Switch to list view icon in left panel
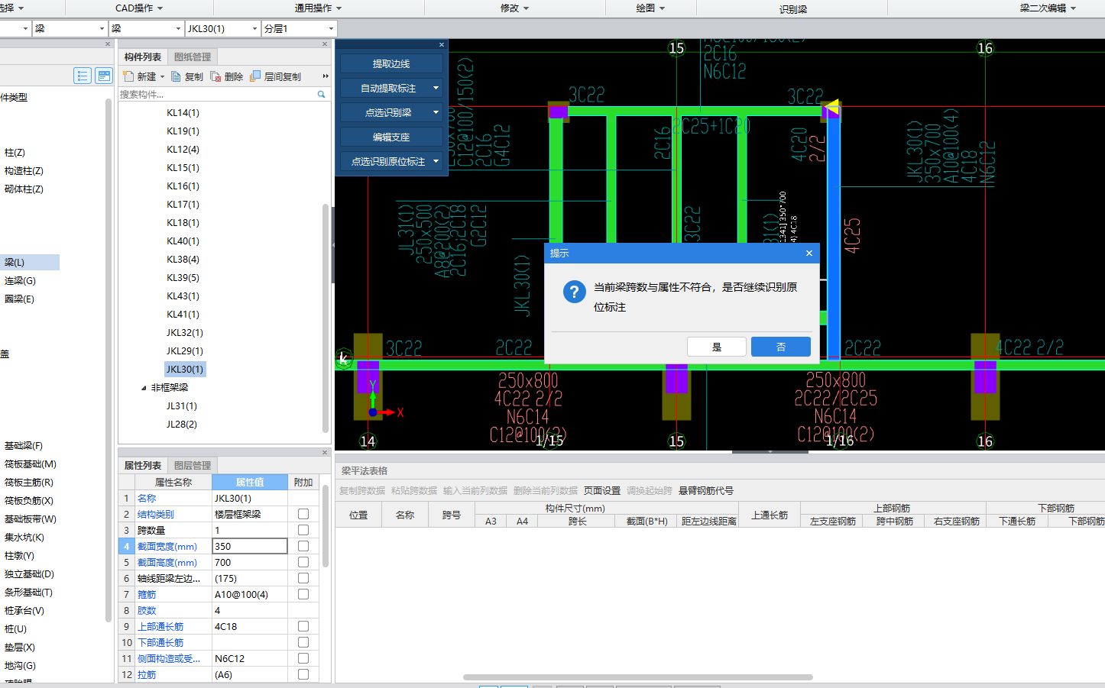This screenshot has width=1105, height=688. tap(83, 76)
